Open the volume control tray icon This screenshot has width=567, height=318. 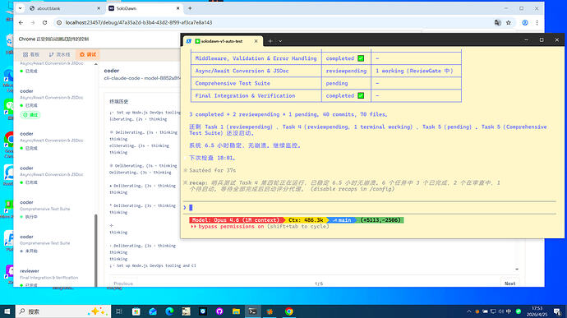coord(500,311)
